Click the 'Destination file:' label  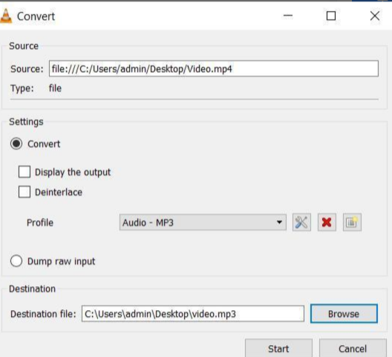point(43,314)
